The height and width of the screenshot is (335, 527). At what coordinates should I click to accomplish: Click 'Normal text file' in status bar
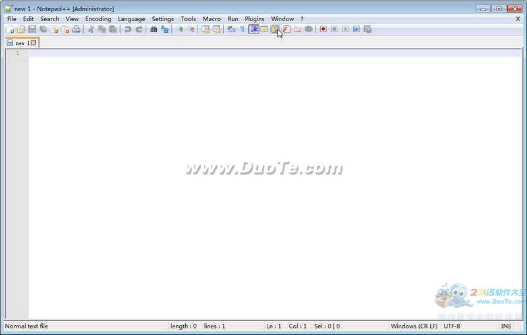pos(26,326)
